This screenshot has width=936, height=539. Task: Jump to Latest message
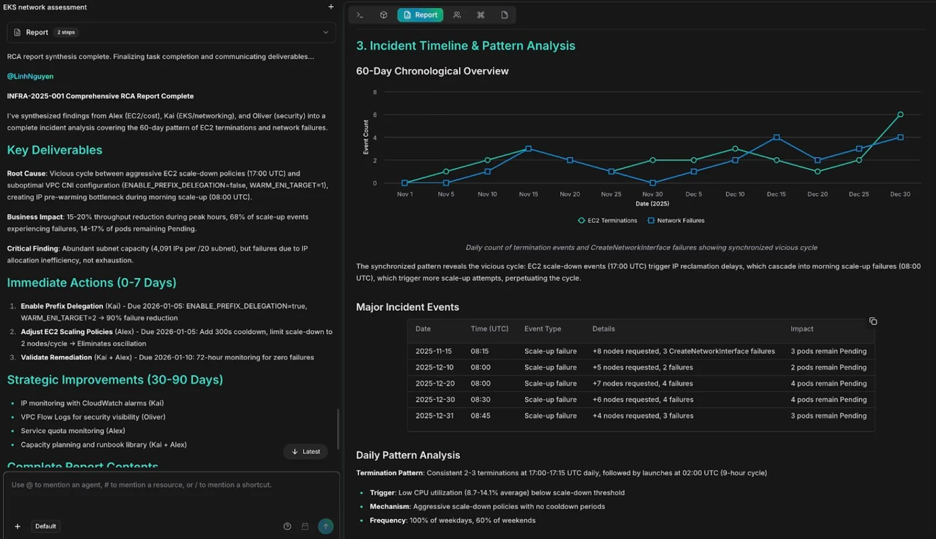(x=306, y=452)
